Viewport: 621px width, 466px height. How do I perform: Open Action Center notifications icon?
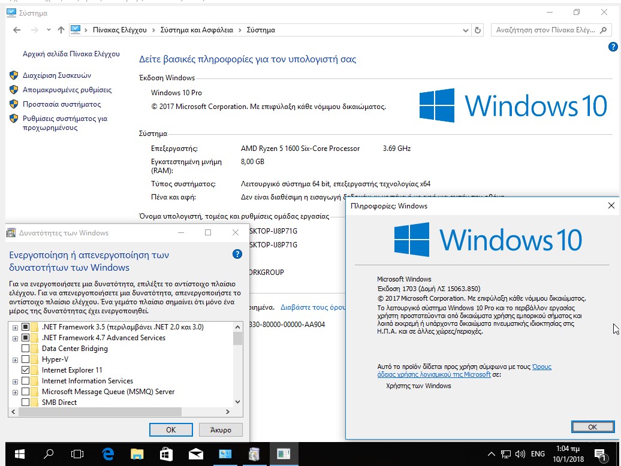(601, 455)
